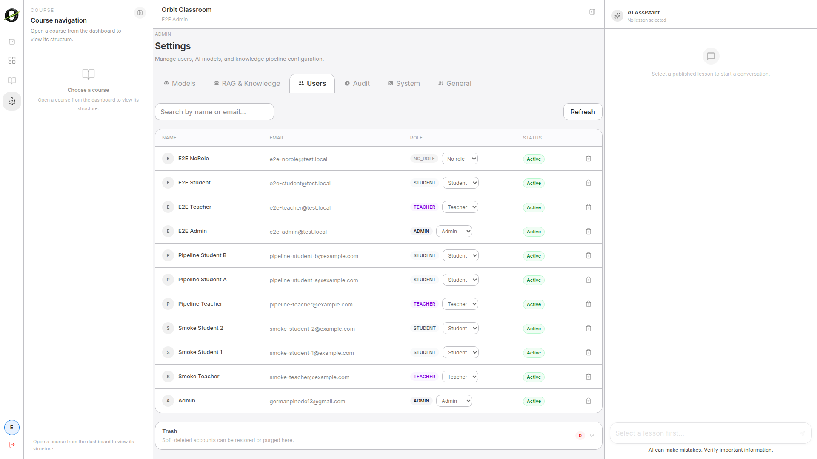Switch to the RAG & Knowledge tab
The image size is (817, 459).
point(247,83)
